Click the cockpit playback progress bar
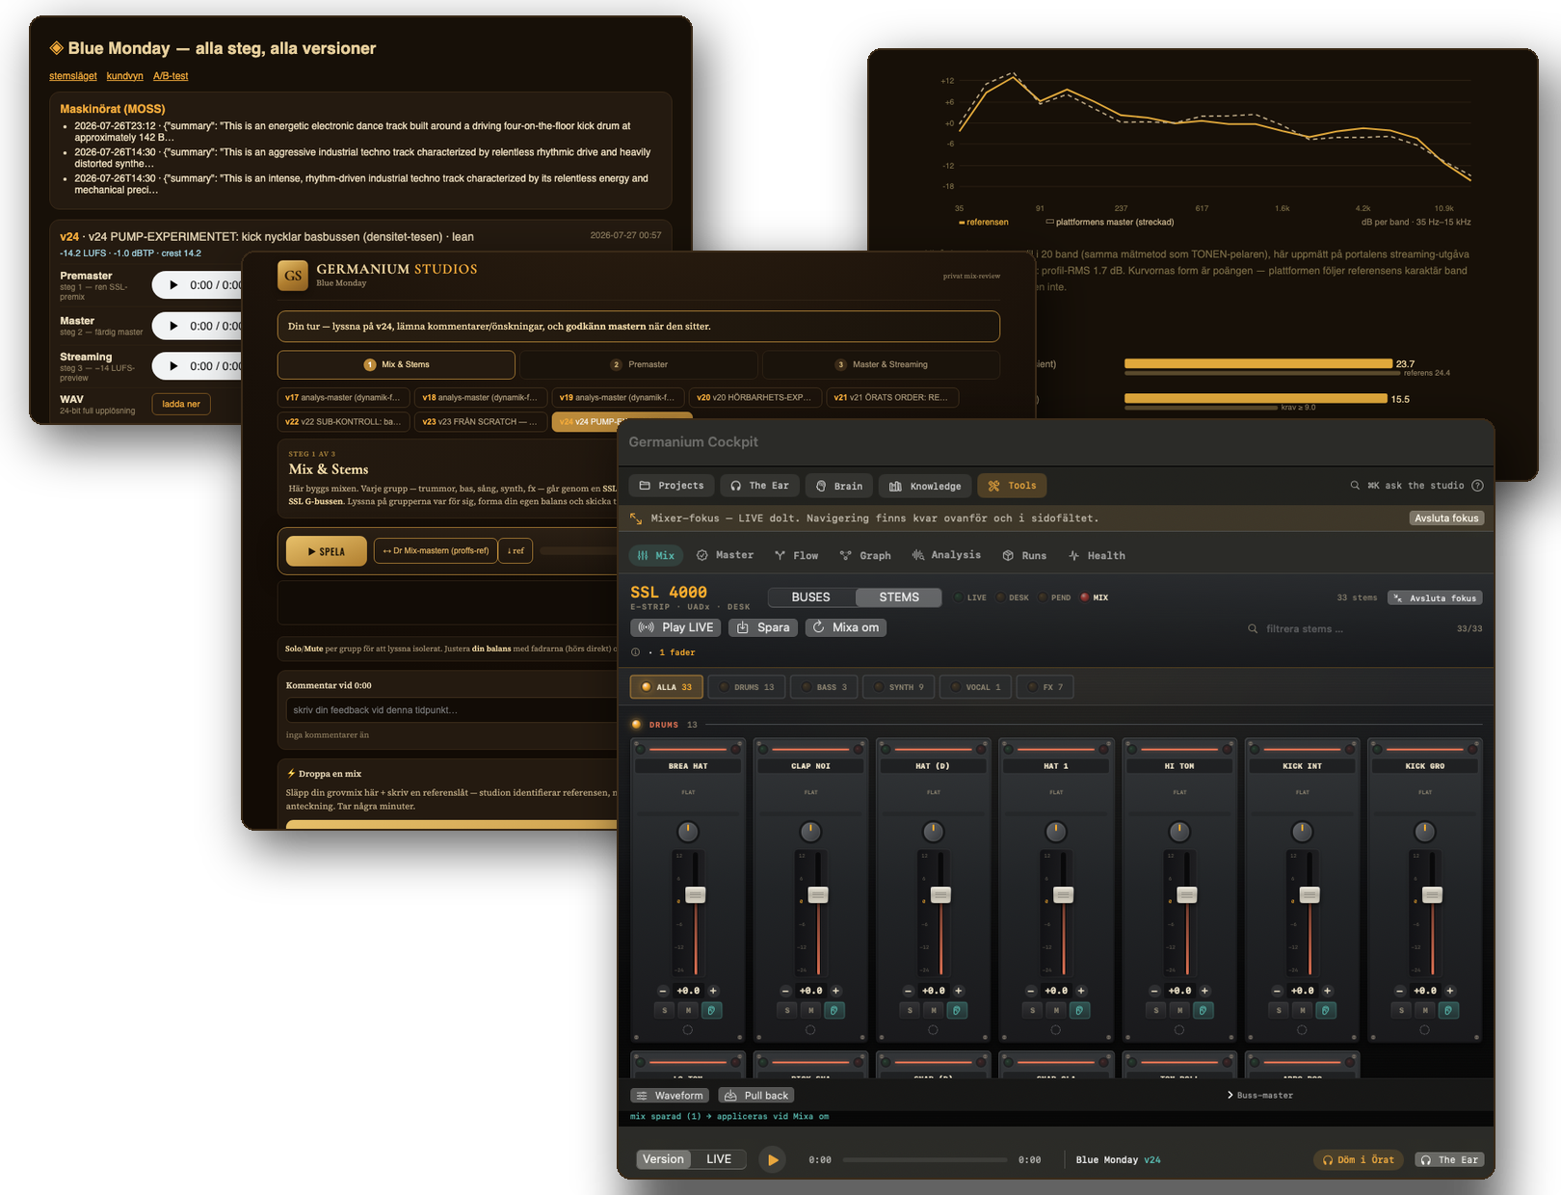This screenshot has width=1561, height=1195. tap(925, 1160)
